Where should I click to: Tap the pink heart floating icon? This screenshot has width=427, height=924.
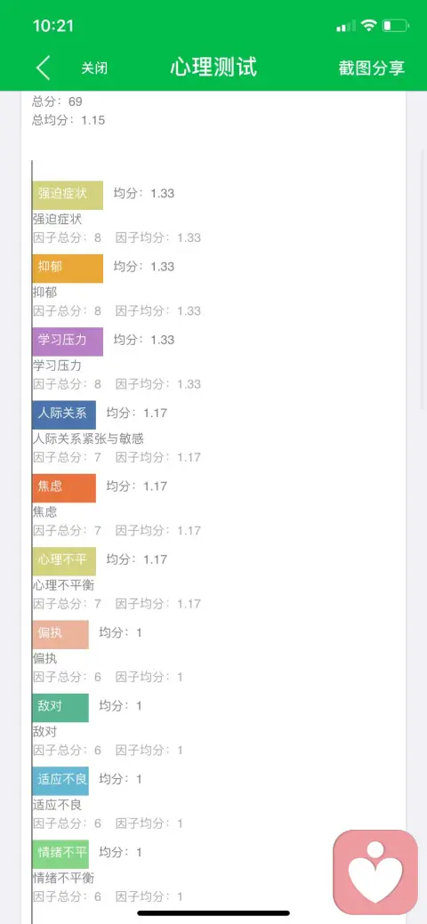click(x=375, y=872)
